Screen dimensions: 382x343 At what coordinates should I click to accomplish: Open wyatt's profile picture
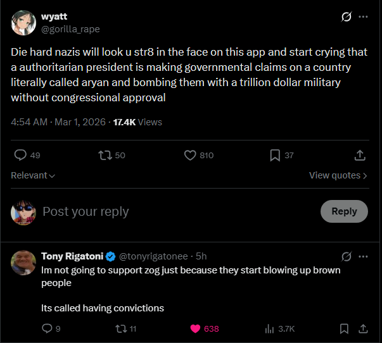(23, 23)
